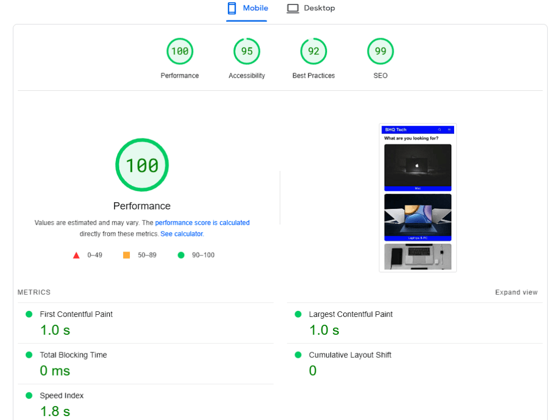This screenshot has height=420, width=560.
Task: Click the Total Blocking Time green dot
Action: pyautogui.click(x=29, y=355)
